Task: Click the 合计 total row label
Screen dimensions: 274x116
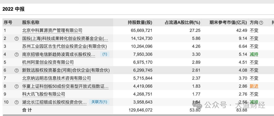Action: click(x=27, y=110)
